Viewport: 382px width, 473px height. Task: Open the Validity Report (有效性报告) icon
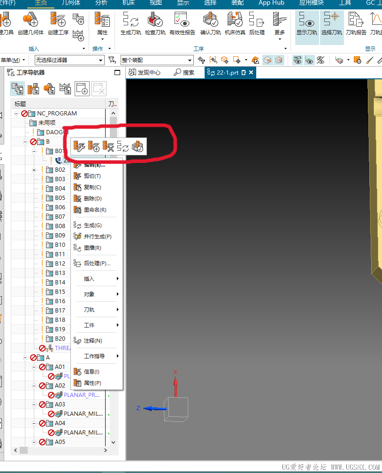tap(182, 23)
